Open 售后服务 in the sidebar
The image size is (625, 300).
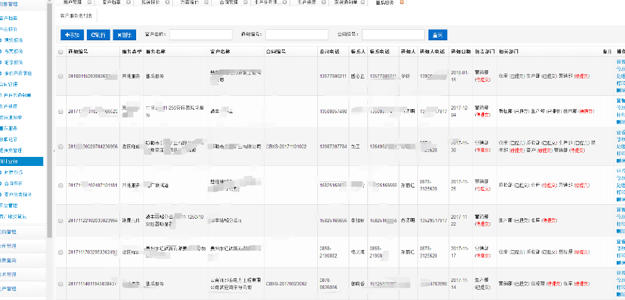point(9,128)
